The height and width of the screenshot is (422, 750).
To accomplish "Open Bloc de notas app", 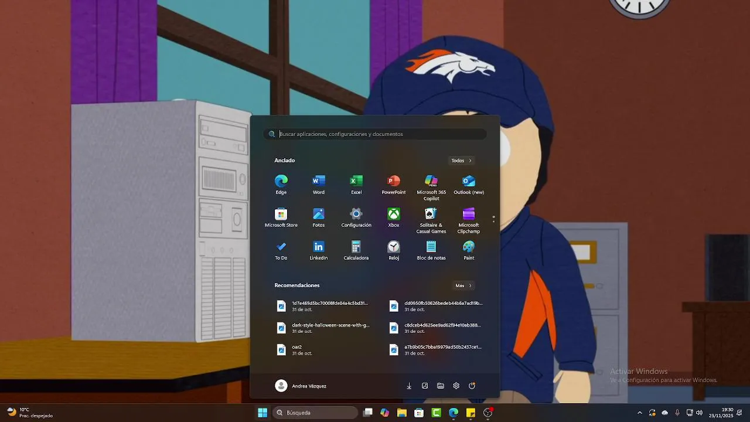I will click(x=431, y=250).
